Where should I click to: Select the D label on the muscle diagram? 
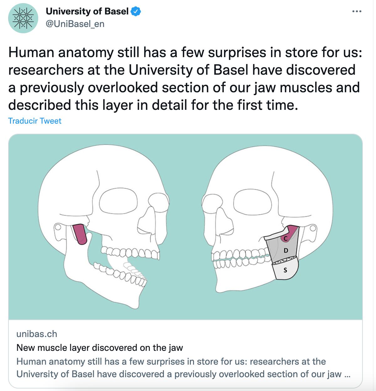click(285, 250)
